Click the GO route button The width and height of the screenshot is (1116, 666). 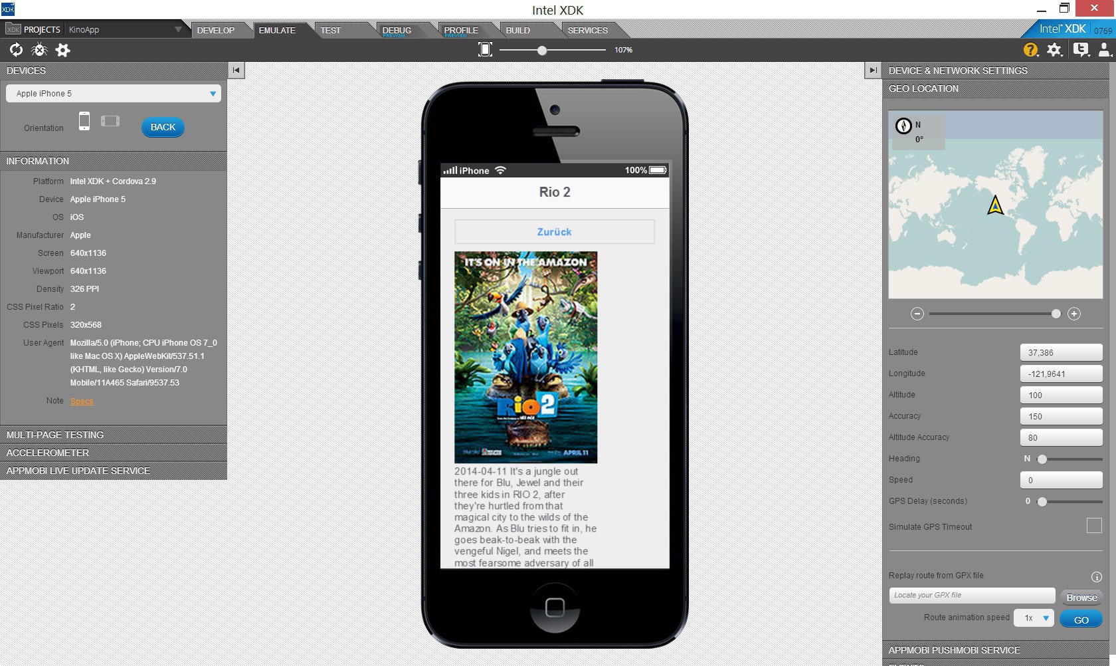point(1081,619)
